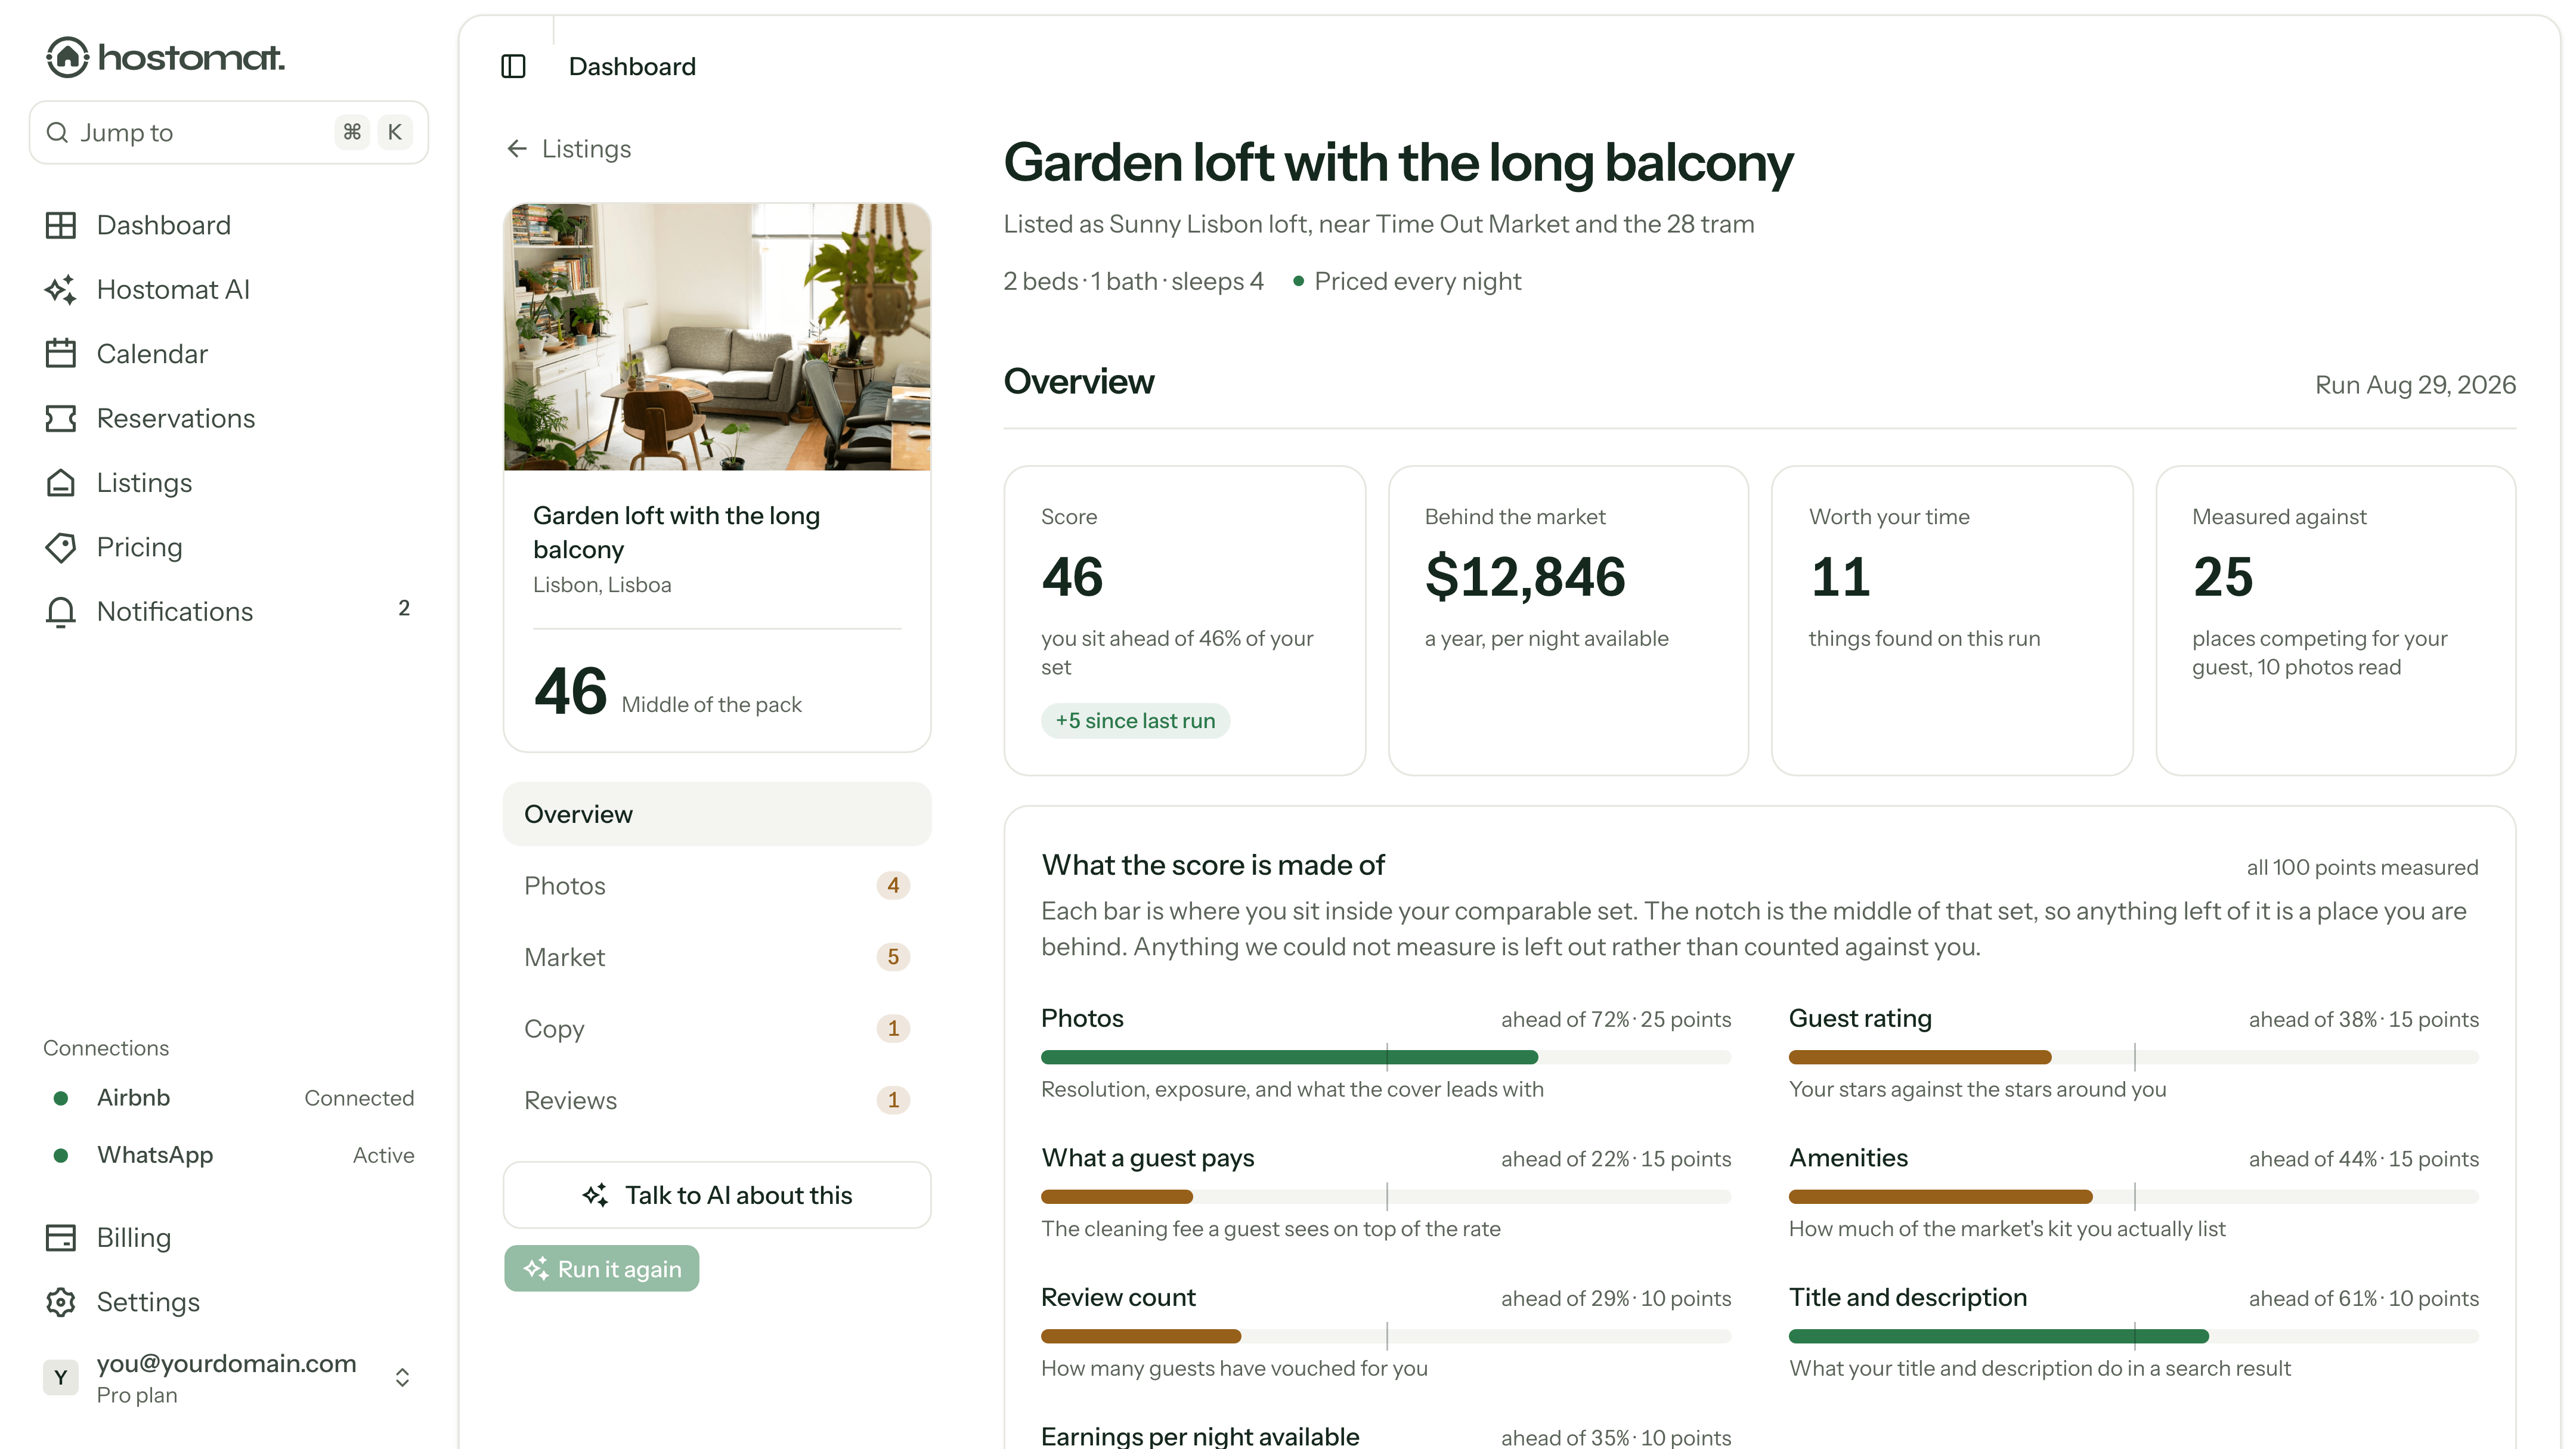Click the sparkle icon in Run it again
This screenshot has width=2576, height=1449.
[x=536, y=1268]
